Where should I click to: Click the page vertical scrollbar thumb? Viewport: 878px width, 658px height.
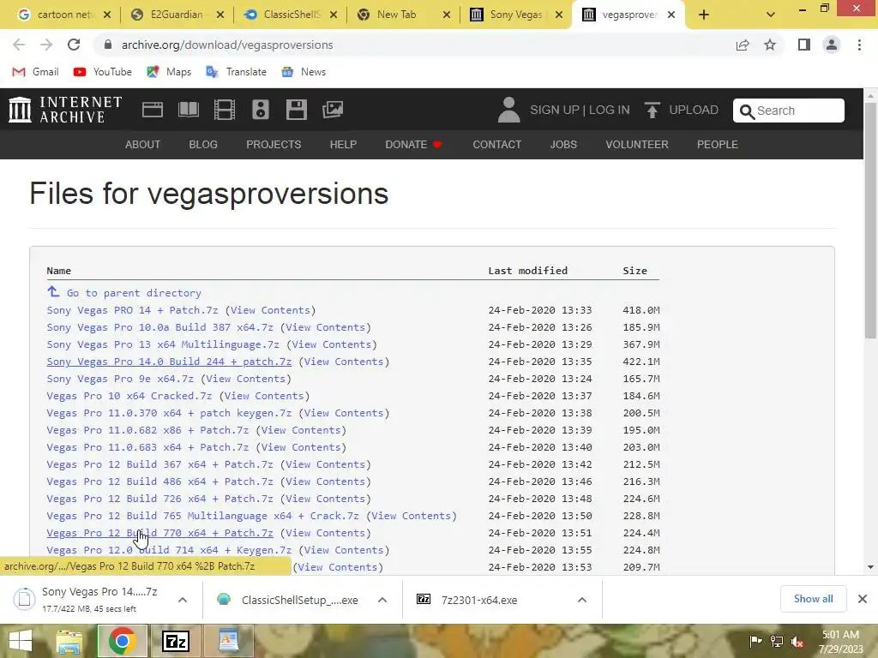(x=870, y=220)
